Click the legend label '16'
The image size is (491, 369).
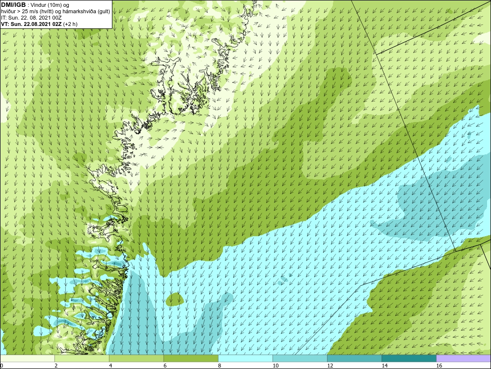click(x=439, y=366)
